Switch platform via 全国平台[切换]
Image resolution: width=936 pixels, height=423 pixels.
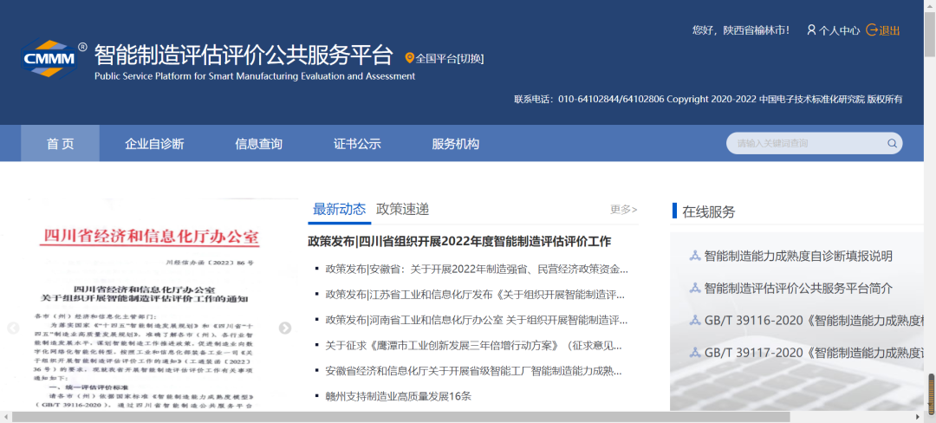coord(450,58)
